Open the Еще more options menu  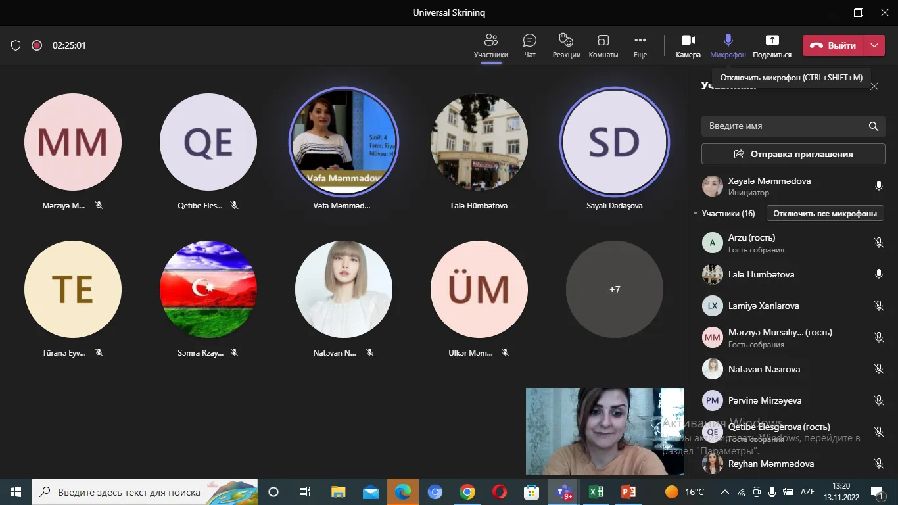[640, 45]
